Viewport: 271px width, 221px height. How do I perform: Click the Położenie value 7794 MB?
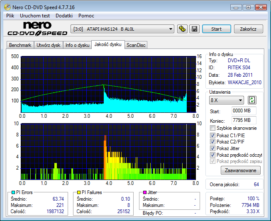click(x=250, y=205)
